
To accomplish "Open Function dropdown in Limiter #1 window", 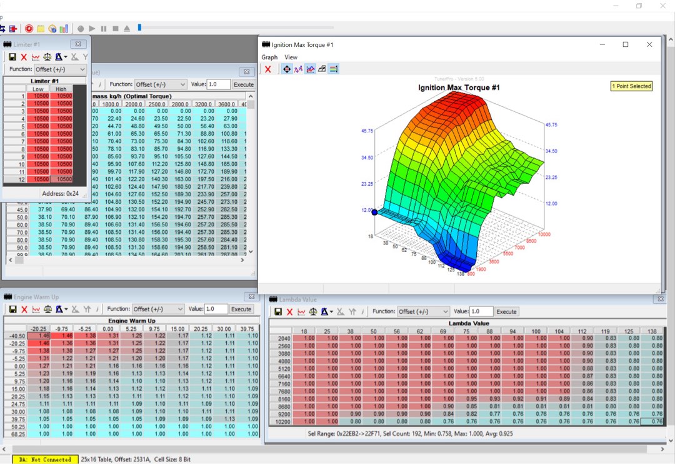I will [60, 69].
